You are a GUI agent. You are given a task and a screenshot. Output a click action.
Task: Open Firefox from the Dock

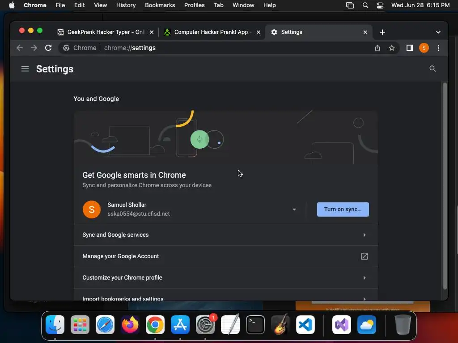(130, 325)
